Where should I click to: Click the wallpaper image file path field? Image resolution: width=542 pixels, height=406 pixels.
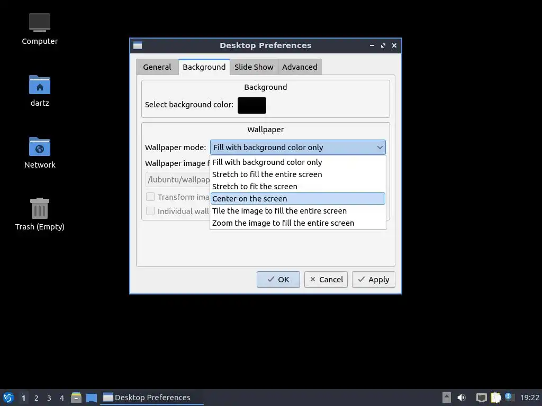pos(178,180)
